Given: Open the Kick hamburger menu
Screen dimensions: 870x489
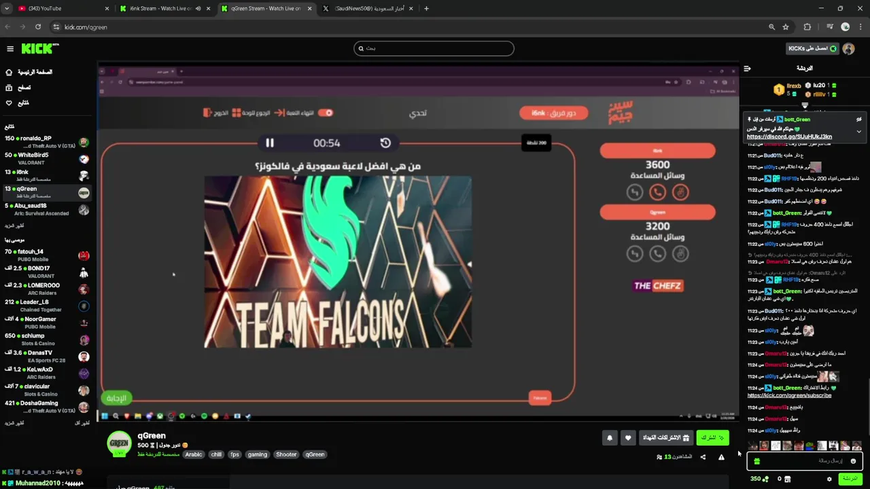Looking at the screenshot, I should pos(10,49).
